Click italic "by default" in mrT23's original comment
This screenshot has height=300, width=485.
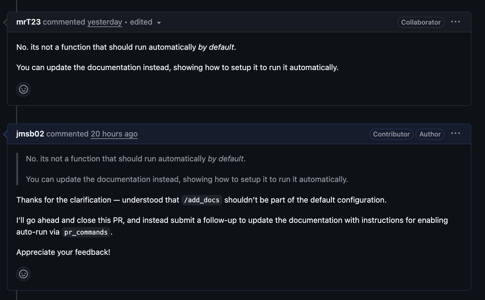[x=216, y=47]
